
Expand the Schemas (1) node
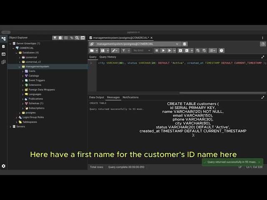pyautogui.click(x=23, y=104)
